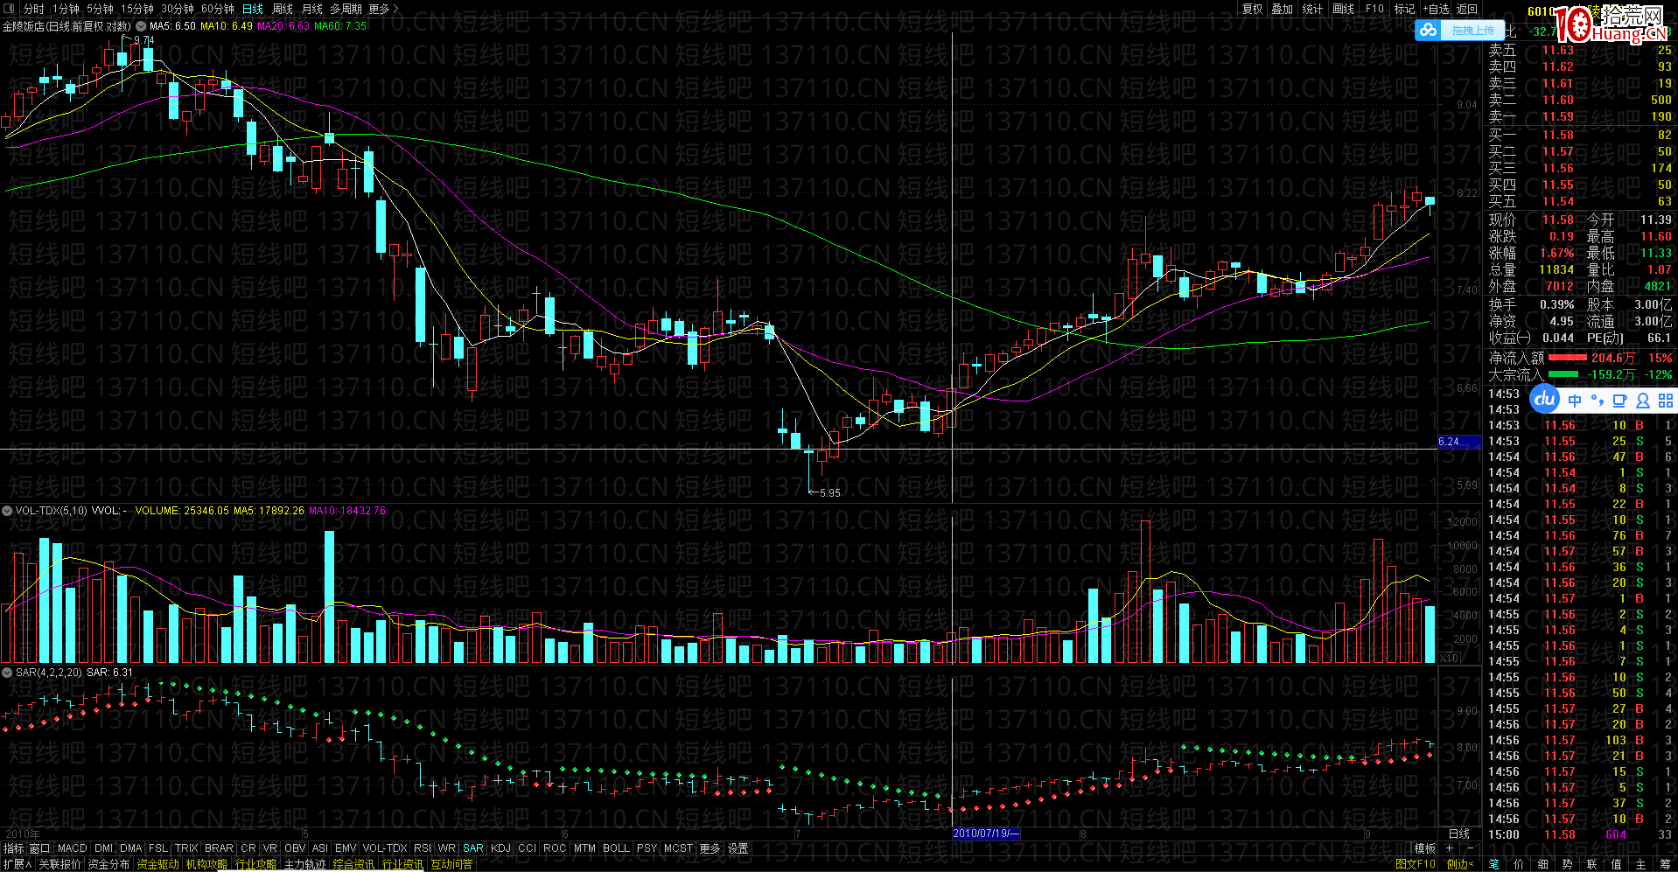Open Baidu IME toolbox grid icon
This screenshot has width=1678, height=872.
point(1665,401)
